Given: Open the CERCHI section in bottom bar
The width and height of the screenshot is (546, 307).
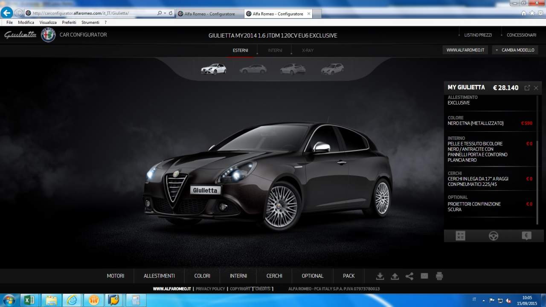Looking at the screenshot, I should (274, 276).
